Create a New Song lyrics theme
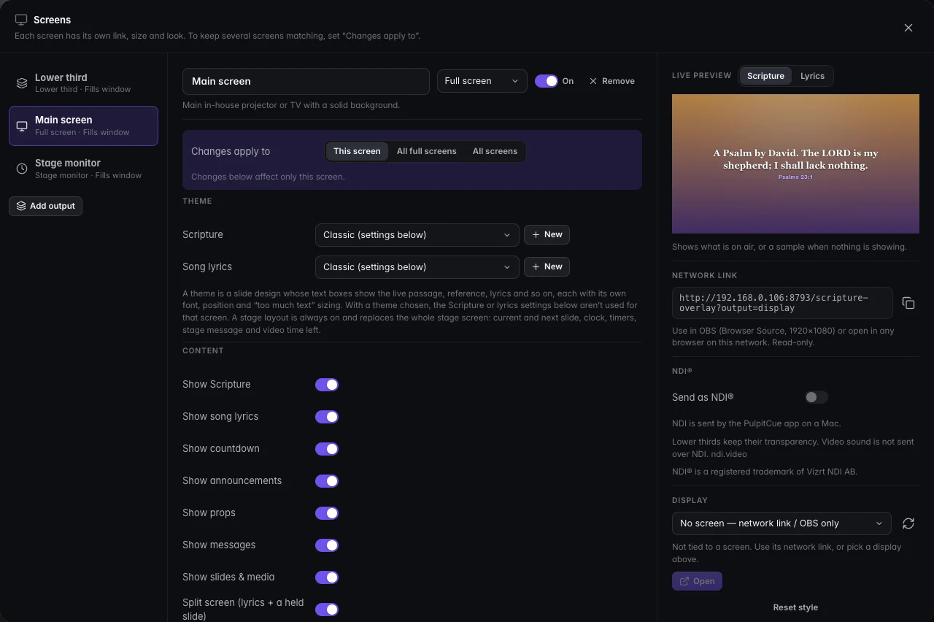The width and height of the screenshot is (934, 622). tap(547, 266)
